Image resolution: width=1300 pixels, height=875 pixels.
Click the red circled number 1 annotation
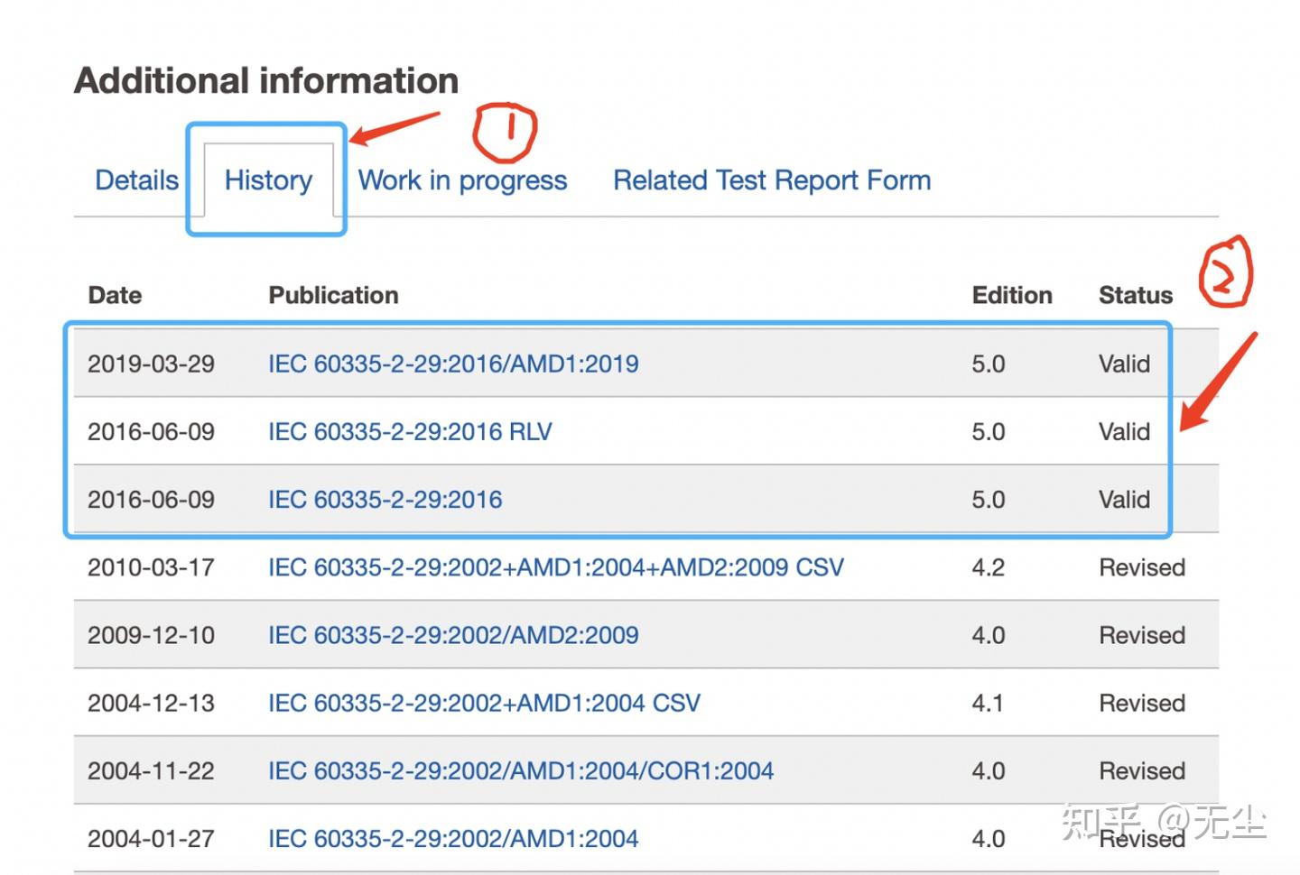click(506, 132)
